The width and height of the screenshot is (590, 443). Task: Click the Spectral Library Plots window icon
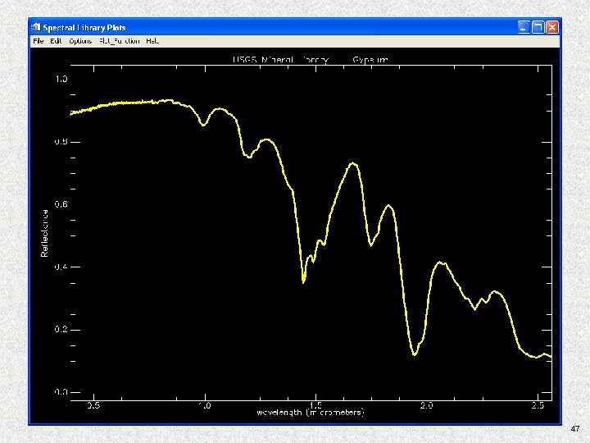click(36, 27)
